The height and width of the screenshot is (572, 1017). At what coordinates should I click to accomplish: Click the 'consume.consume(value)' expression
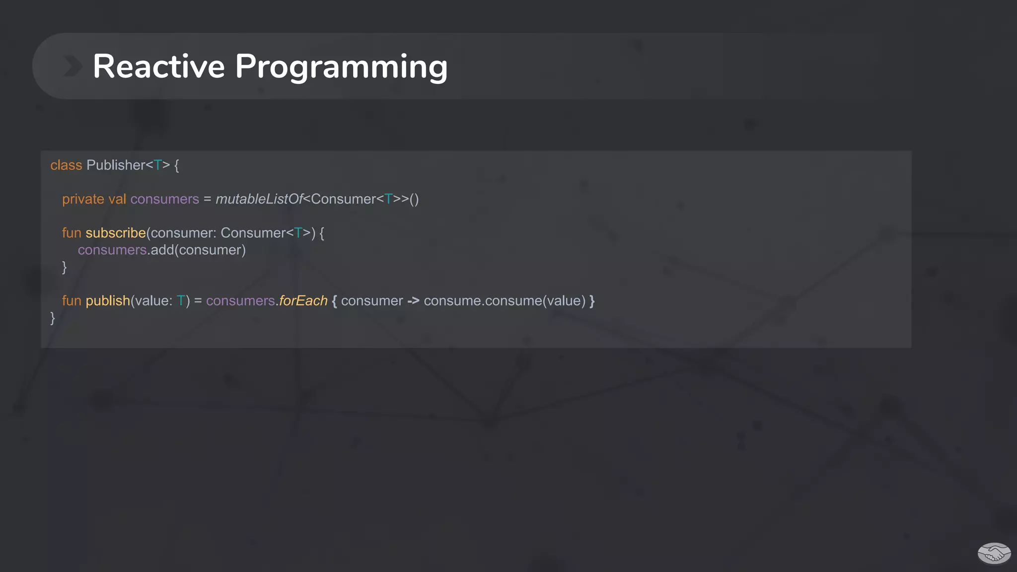point(505,301)
